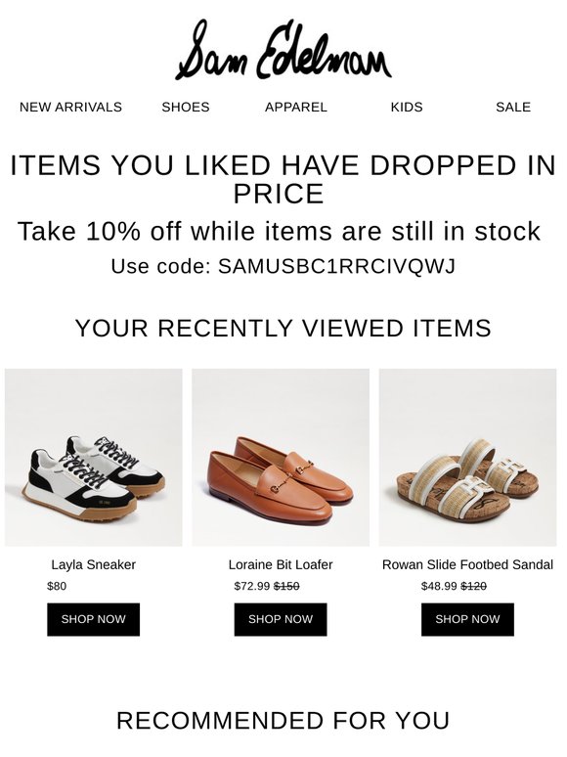Click the Loraine Bit Loafer title
567x757 pixels.
tap(281, 565)
